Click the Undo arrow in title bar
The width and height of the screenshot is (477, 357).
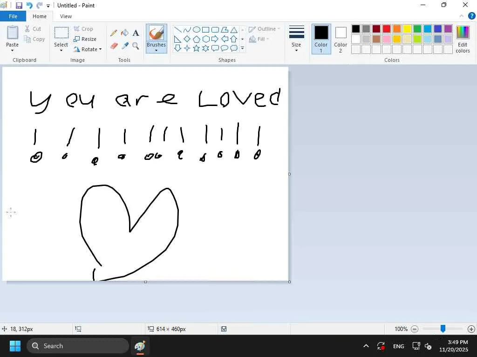coord(29,6)
